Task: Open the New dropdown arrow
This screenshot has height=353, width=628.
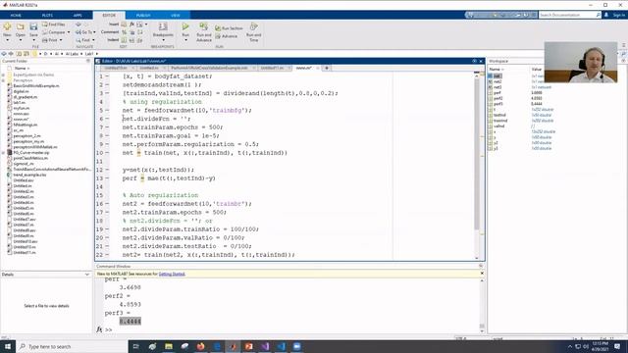Action: pyautogui.click(x=7, y=40)
